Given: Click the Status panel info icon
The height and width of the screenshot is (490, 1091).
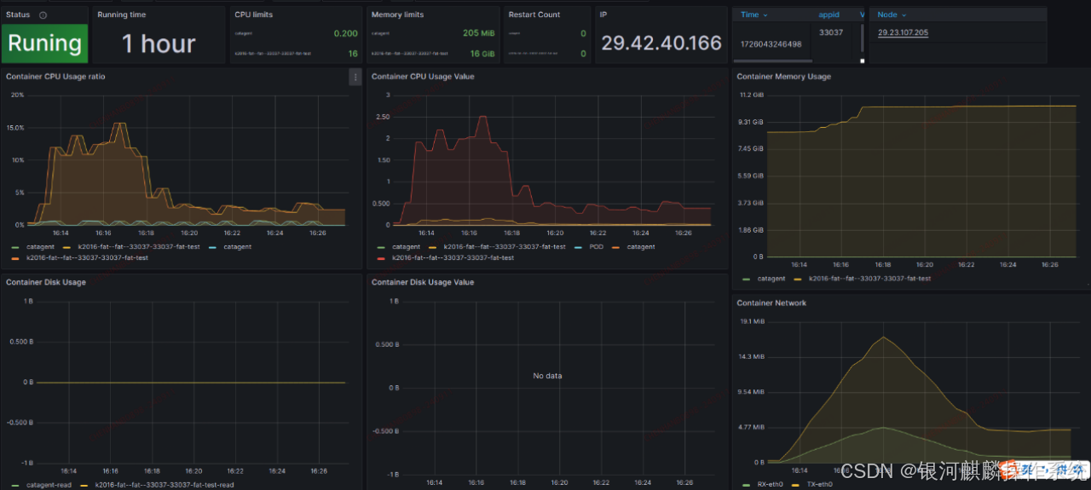Looking at the screenshot, I should point(43,15).
